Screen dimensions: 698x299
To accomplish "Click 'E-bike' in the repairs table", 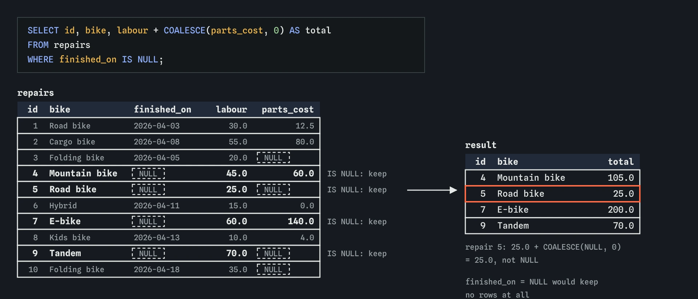I will (x=65, y=221).
